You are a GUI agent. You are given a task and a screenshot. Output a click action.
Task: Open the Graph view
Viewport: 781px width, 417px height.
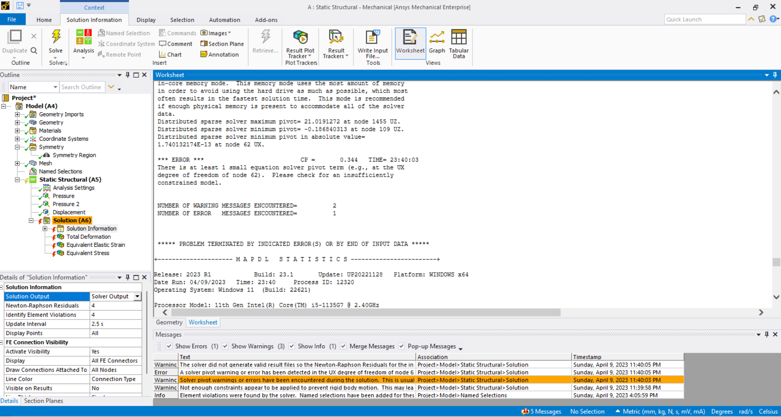pyautogui.click(x=437, y=42)
